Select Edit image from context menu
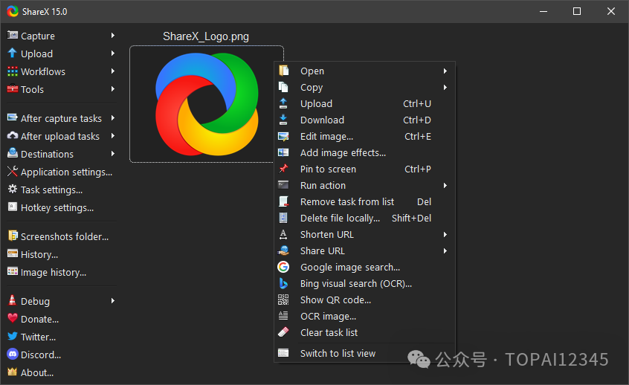629x385 pixels. (326, 137)
